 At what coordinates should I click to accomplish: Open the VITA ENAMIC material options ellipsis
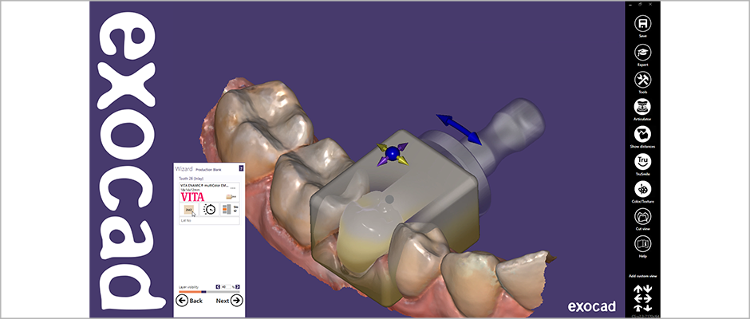233,188
